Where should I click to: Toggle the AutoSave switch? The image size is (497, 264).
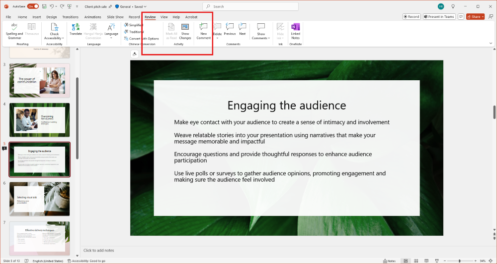(33, 6)
